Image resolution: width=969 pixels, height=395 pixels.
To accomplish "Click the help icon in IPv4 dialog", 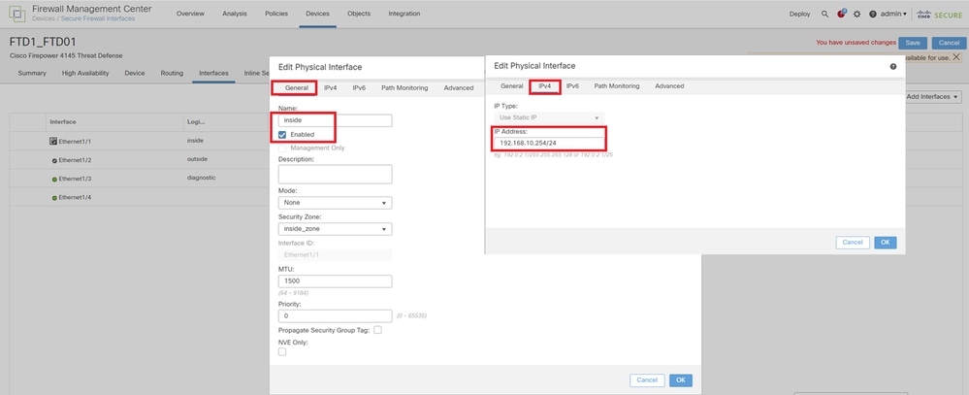I will point(893,66).
